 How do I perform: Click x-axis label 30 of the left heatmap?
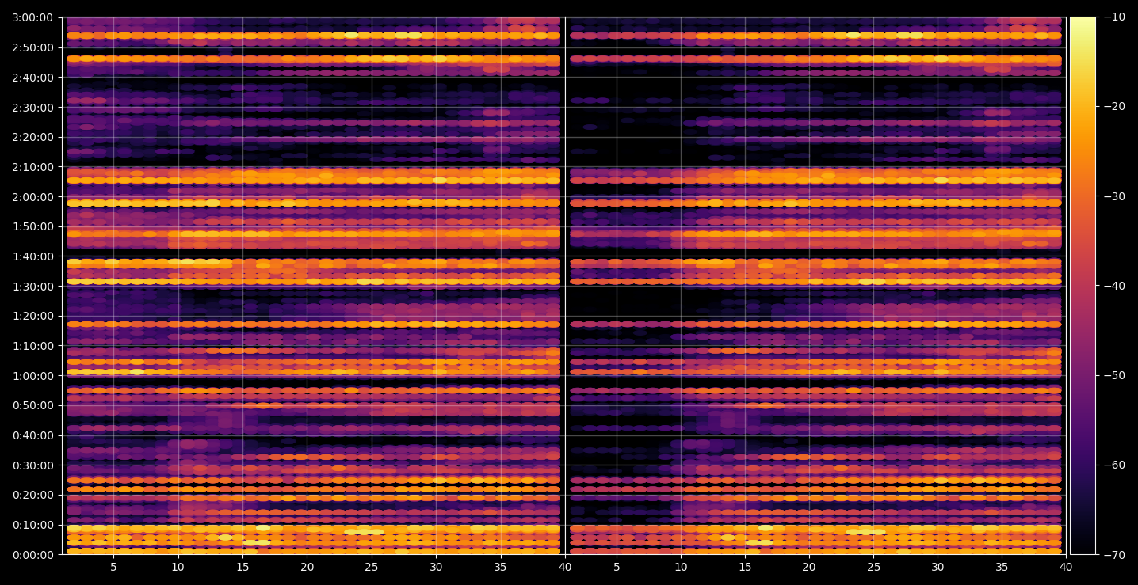(x=436, y=568)
